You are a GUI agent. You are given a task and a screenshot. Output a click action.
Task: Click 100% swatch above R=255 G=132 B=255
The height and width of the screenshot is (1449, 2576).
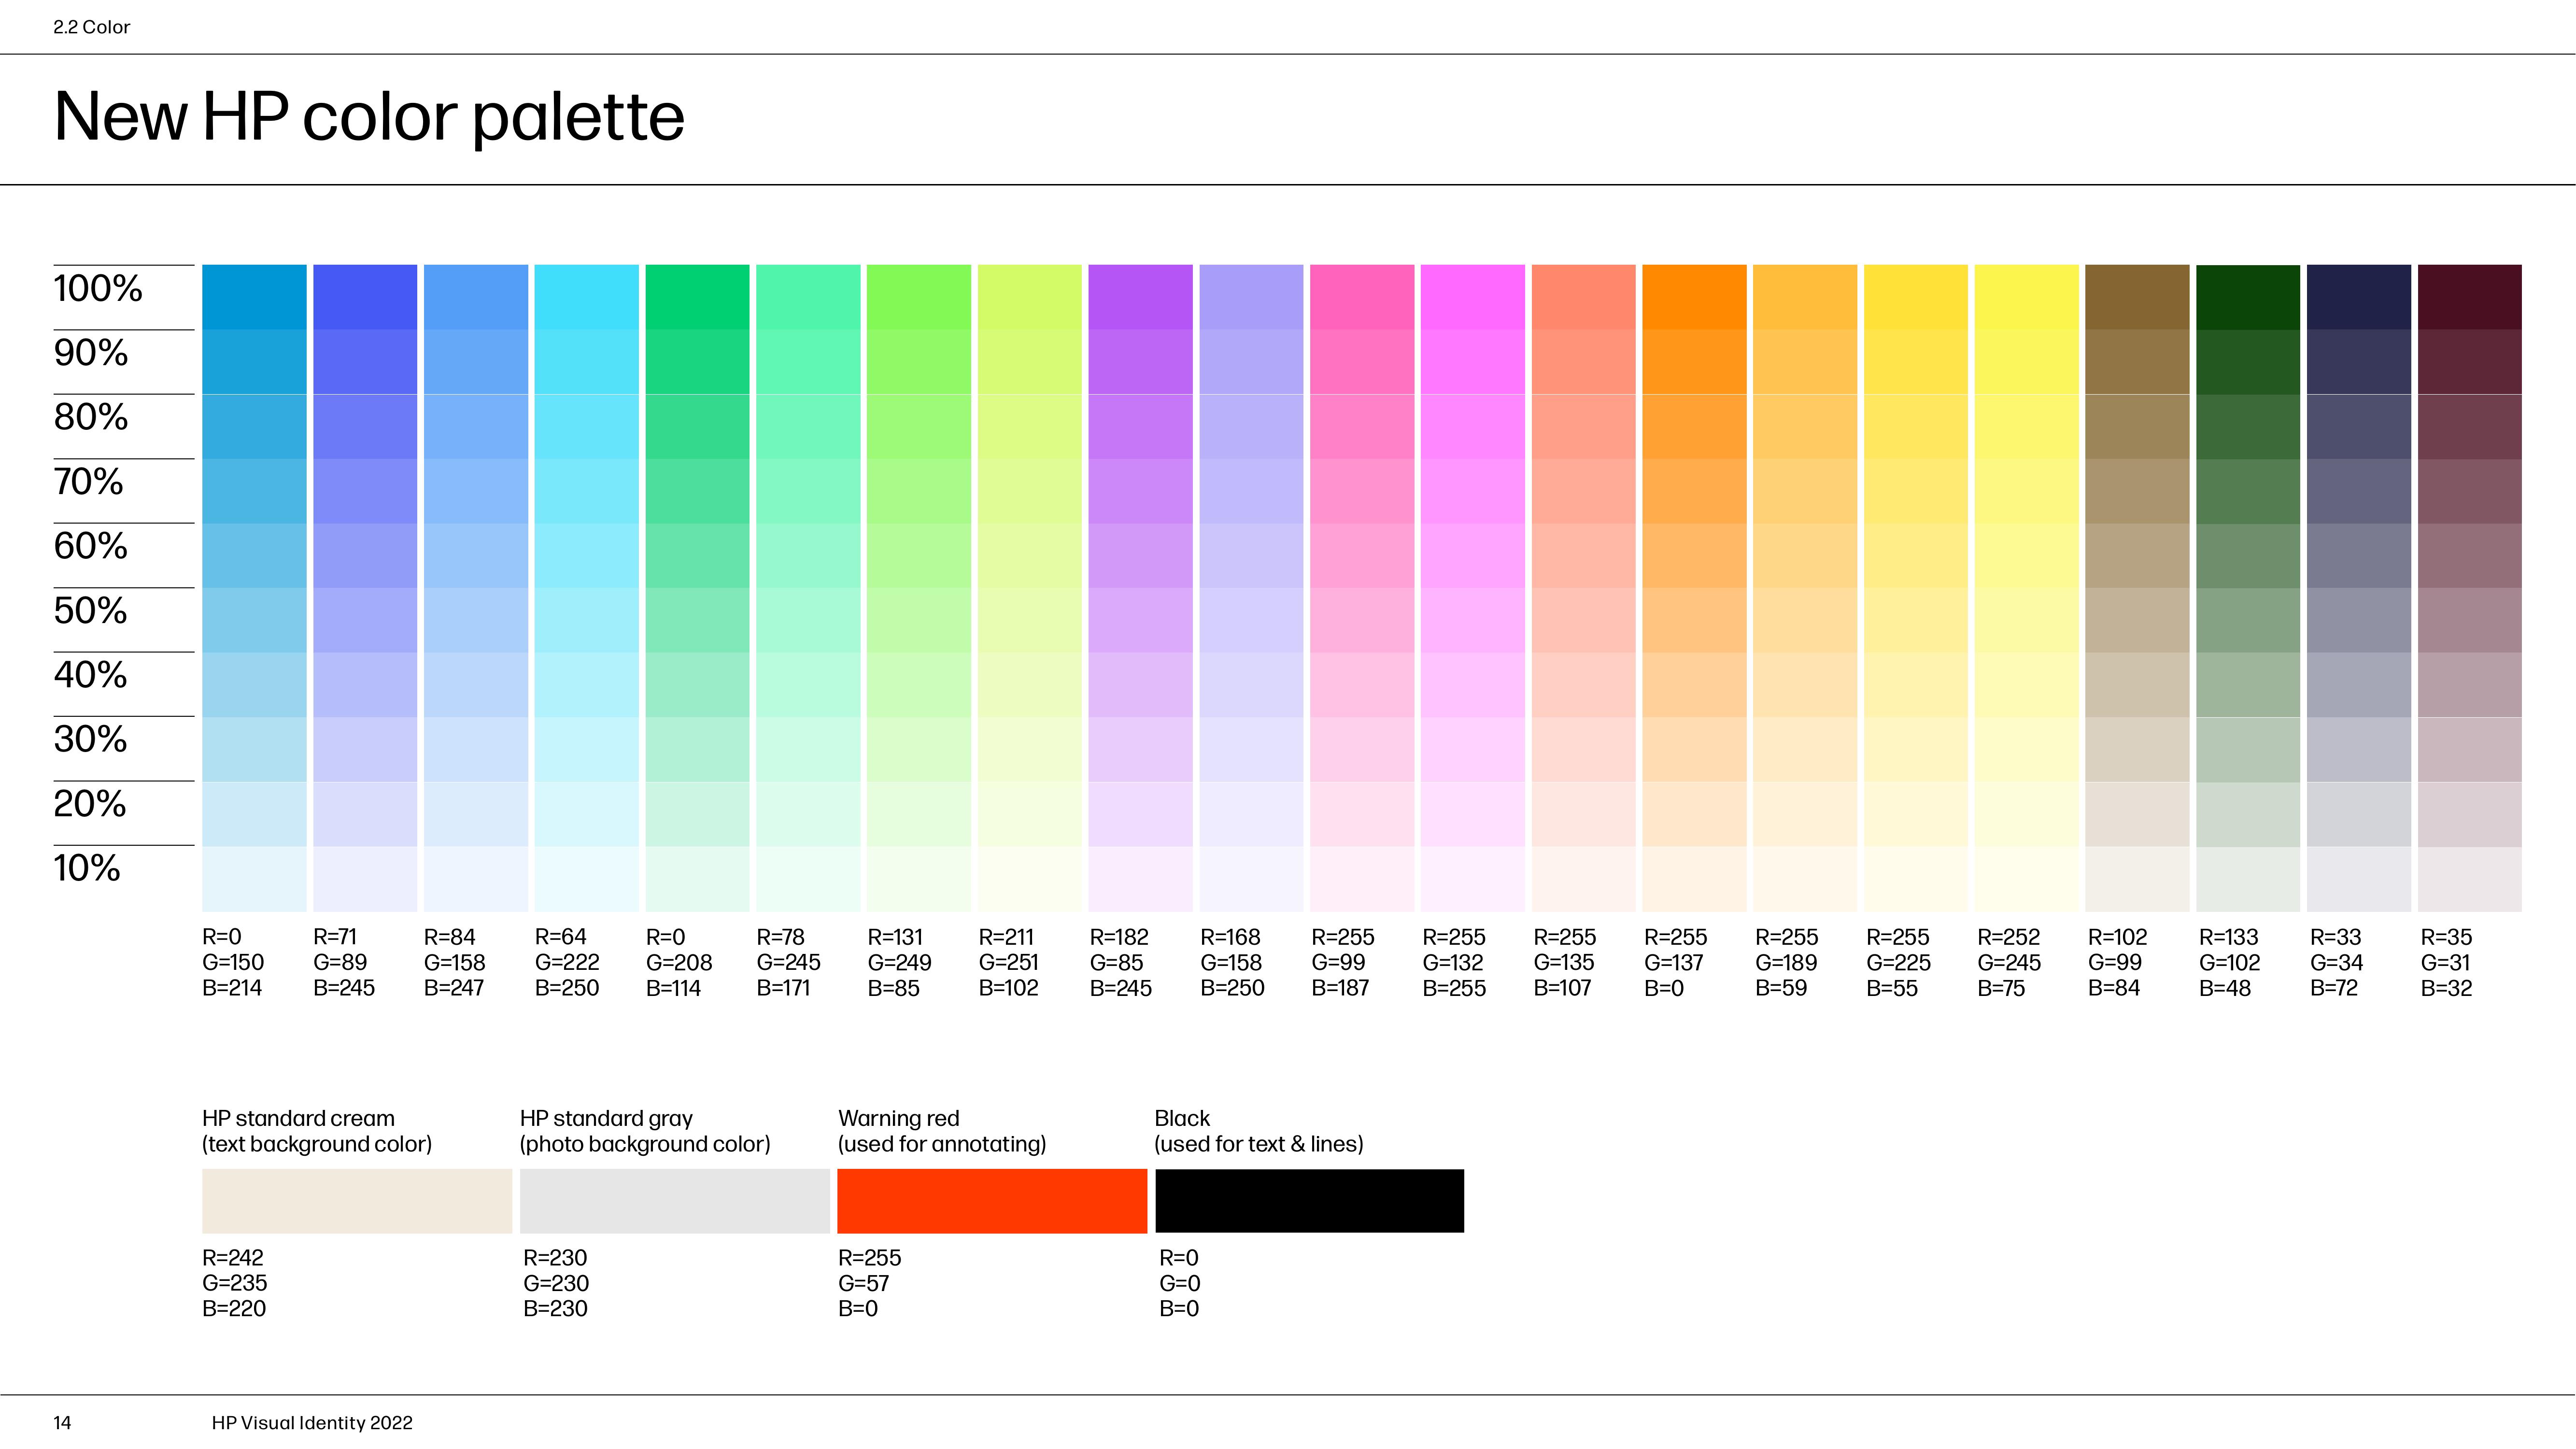pos(1473,297)
